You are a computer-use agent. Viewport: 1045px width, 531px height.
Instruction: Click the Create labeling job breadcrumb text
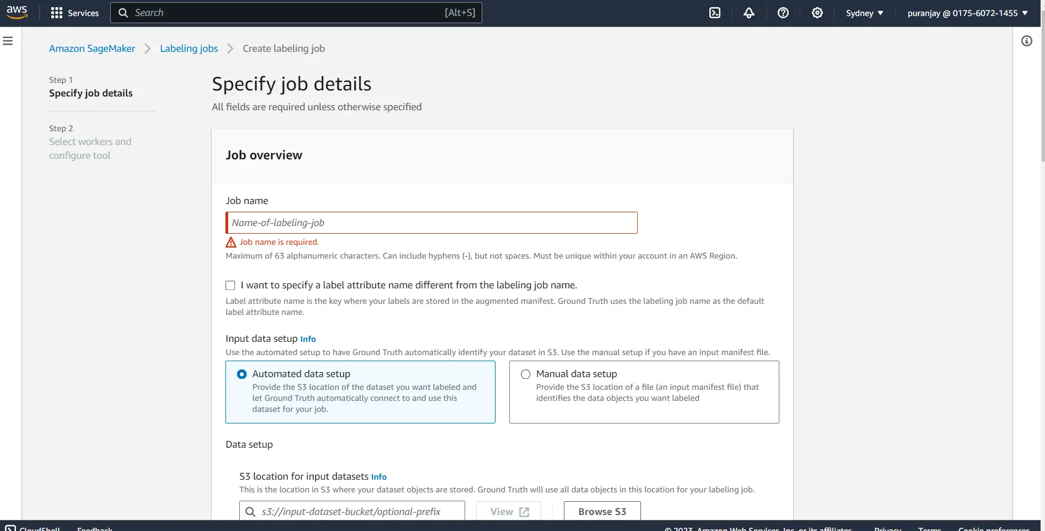(x=284, y=49)
